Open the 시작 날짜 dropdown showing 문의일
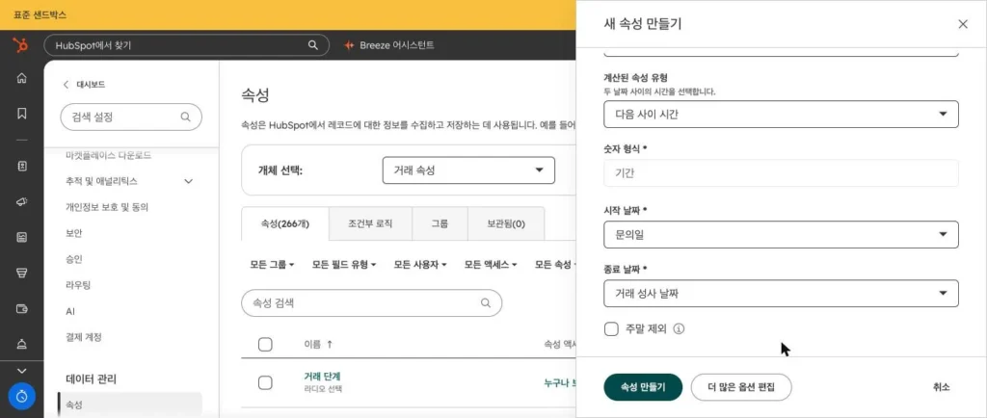987x418 pixels. click(781, 234)
